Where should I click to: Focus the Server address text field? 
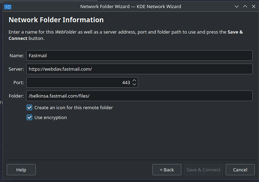pyautogui.click(x=139, y=69)
